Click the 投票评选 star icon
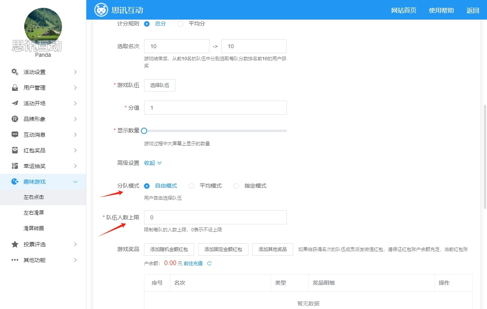Viewport: 487px width, 309px height. (15, 244)
